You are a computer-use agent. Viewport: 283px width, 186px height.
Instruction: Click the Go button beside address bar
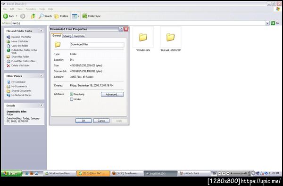click(x=275, y=23)
